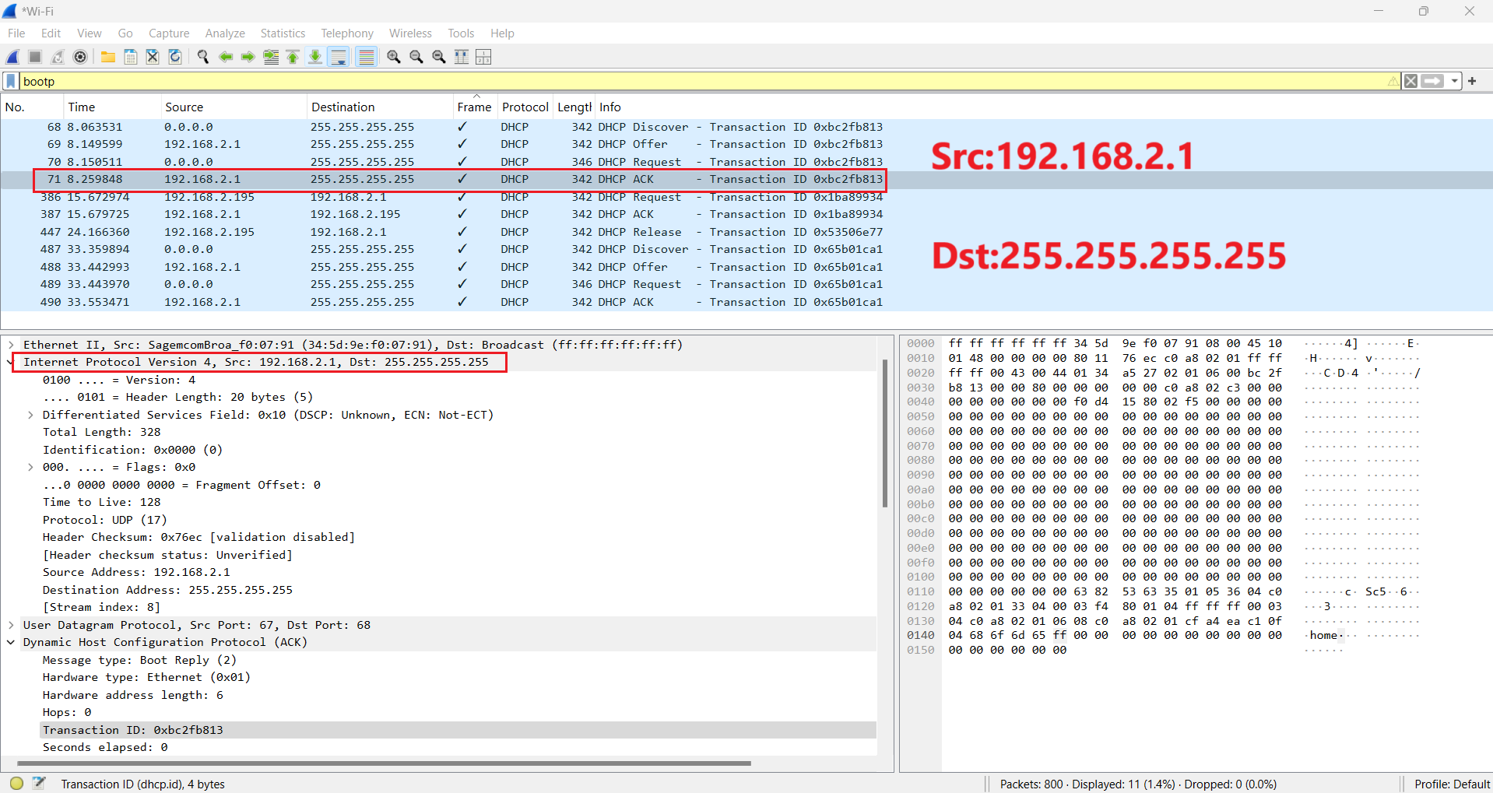Go back in packet history
Screen dimensions: 1493x793
click(226, 57)
